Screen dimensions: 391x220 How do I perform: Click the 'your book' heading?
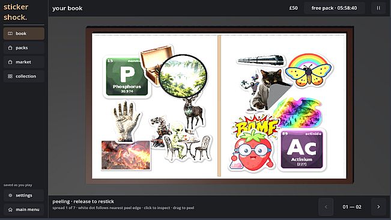point(67,8)
